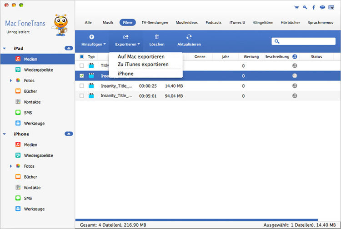Toggle the select-all checkbox in the table header
Screen dimensions: 341x229
point(81,56)
